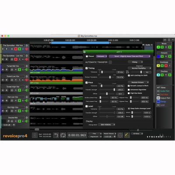Uncheck the Timing checkbox
The width and height of the screenshot is (175, 175).
[87, 68]
